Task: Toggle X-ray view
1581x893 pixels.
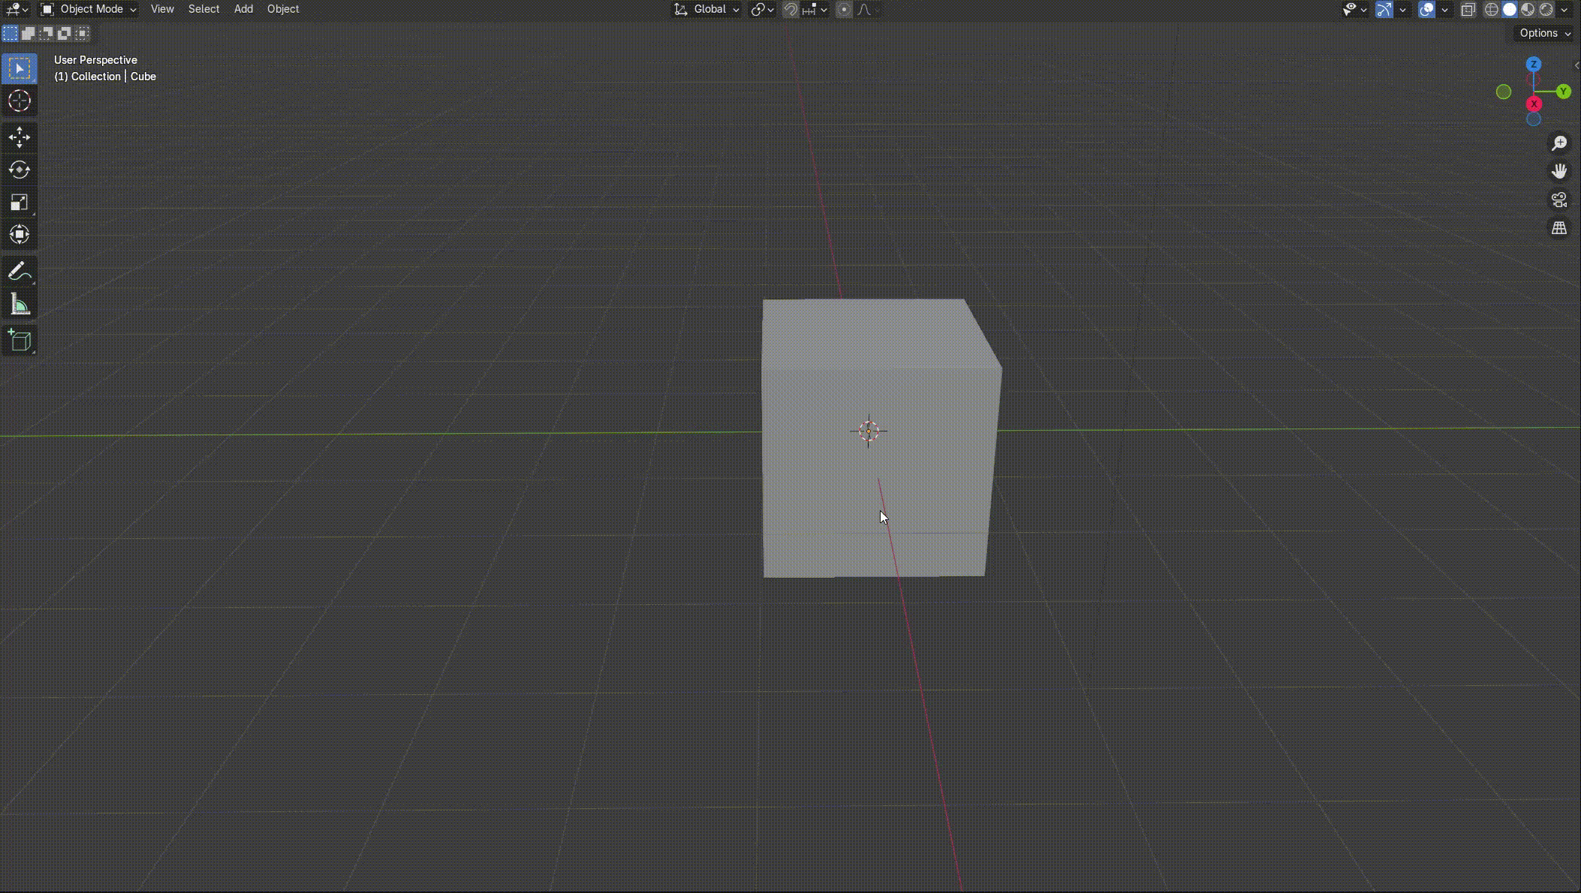Action: tap(1468, 10)
